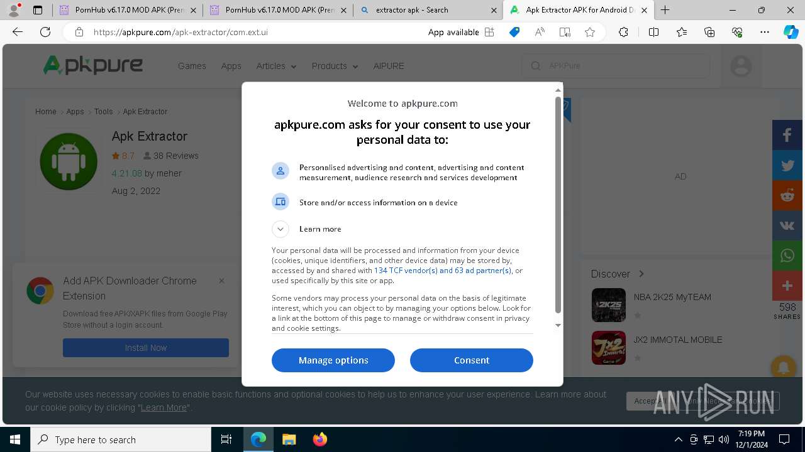Open JX2 IMMOTAL MOBILE thumbnail
The height and width of the screenshot is (452, 805).
pyautogui.click(x=609, y=348)
